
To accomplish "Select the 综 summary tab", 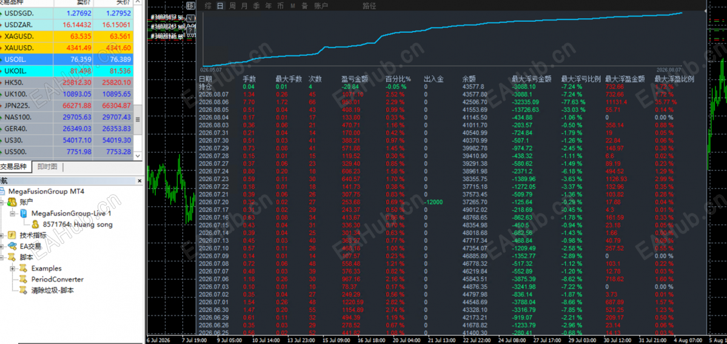I will click(208, 6).
